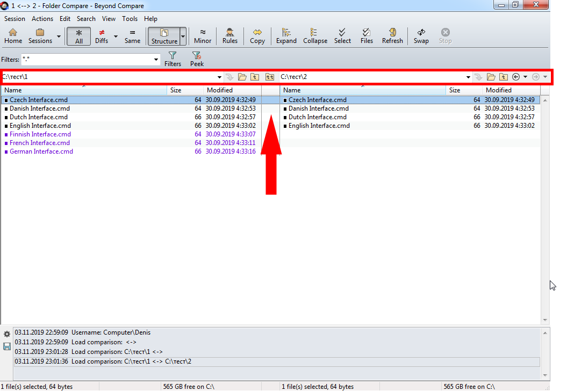
Task: Select German Interface.cmd in left pane
Action: [41, 151]
